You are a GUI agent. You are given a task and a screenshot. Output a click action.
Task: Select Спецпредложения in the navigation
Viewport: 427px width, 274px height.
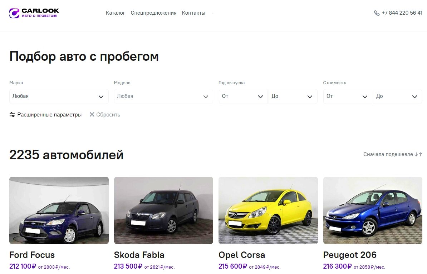[153, 13]
